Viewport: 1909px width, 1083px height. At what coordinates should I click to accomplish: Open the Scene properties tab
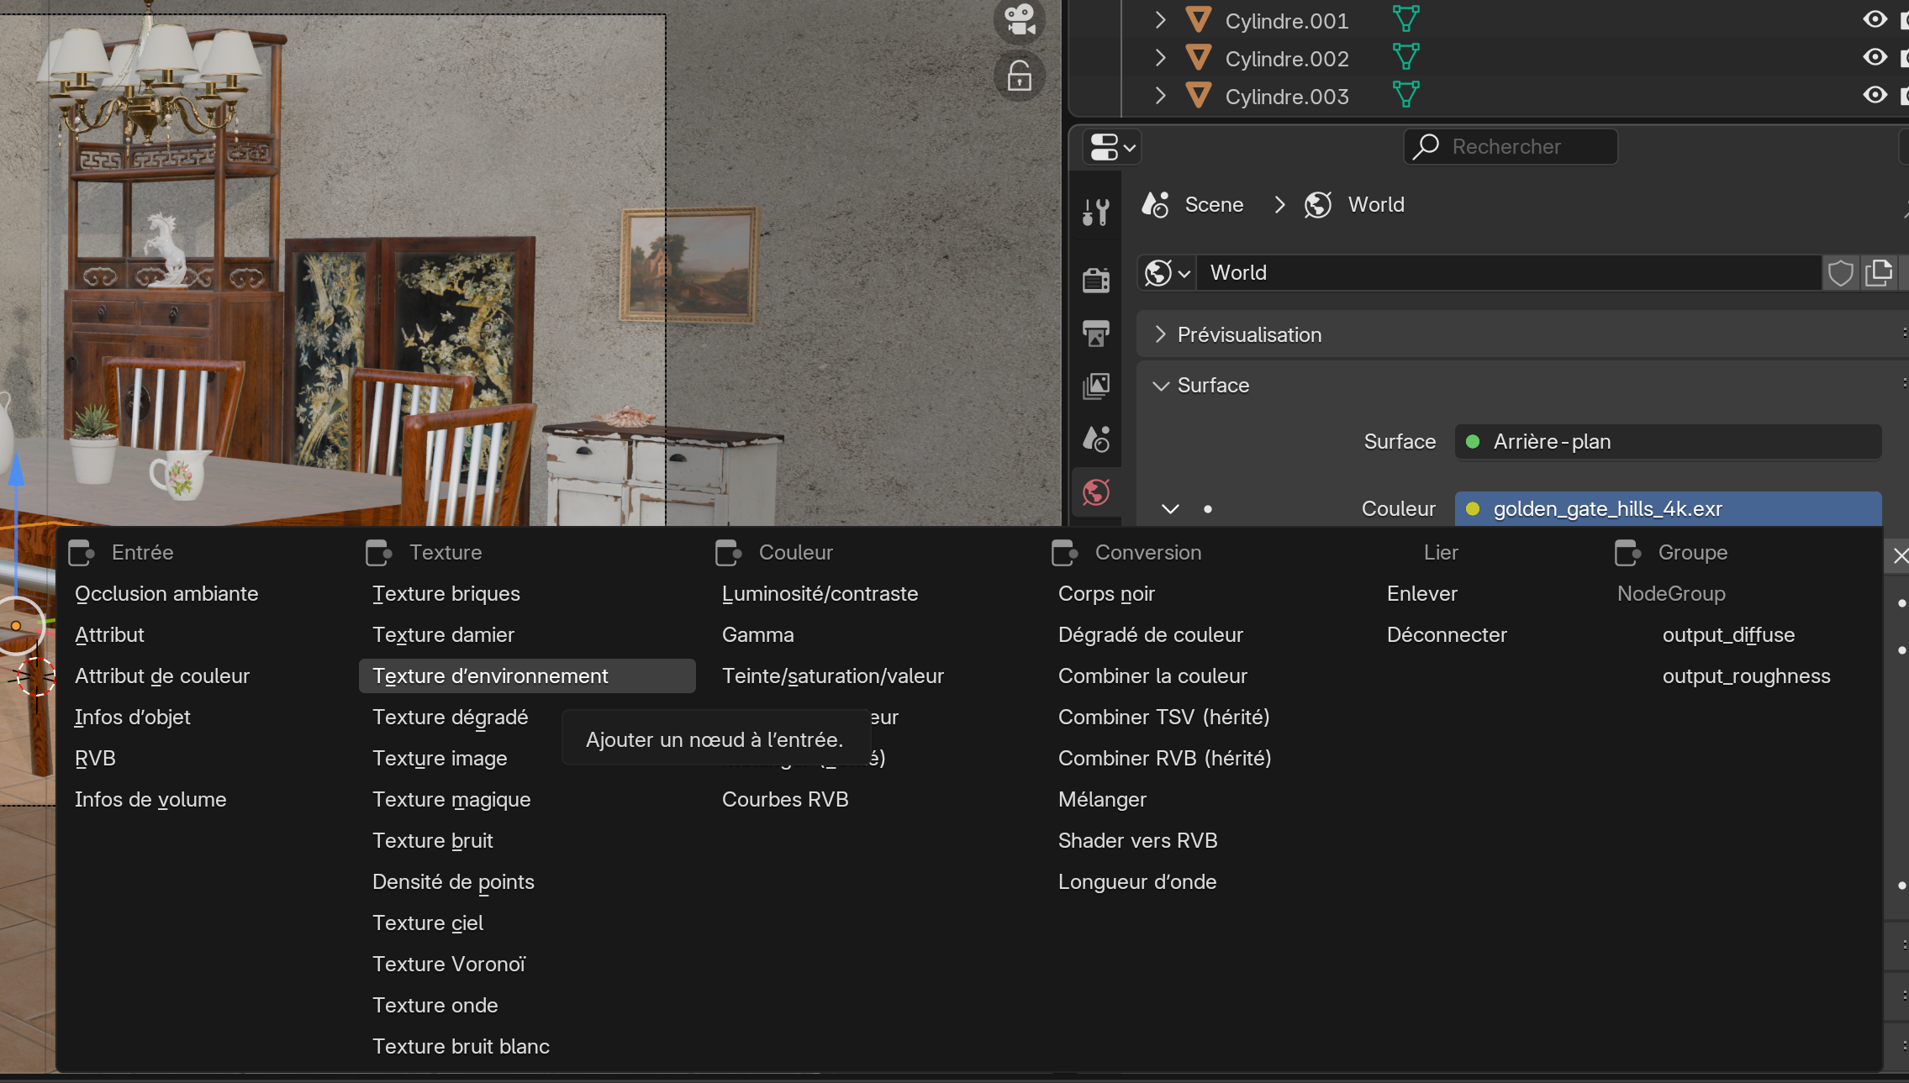coord(1096,439)
